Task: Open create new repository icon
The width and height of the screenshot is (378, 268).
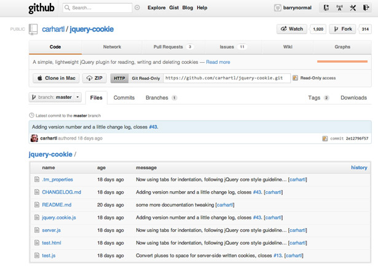Action: click(326, 8)
